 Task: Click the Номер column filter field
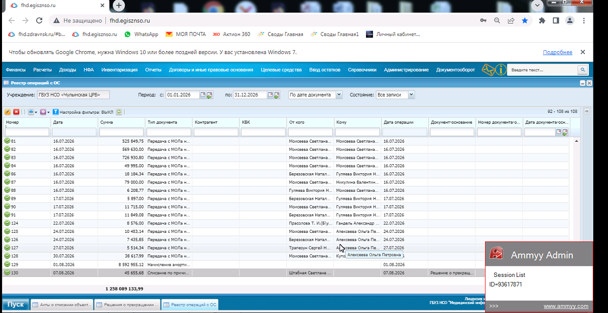pyautogui.click(x=27, y=132)
